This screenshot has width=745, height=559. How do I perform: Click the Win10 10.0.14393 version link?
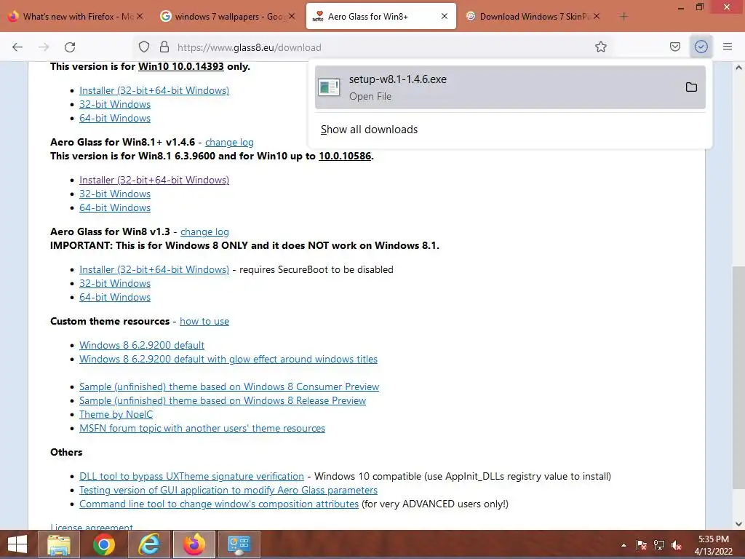coord(180,66)
